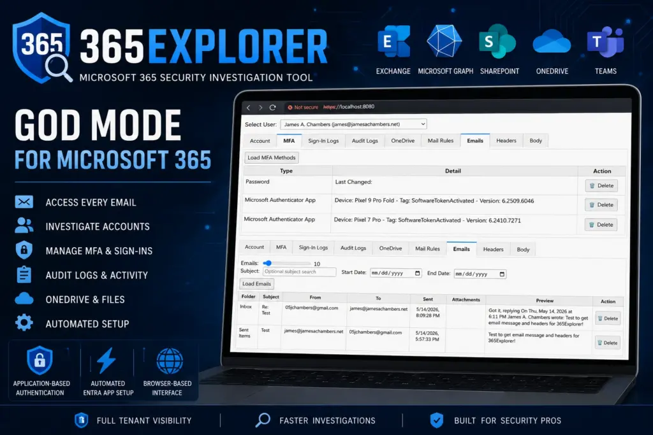The width and height of the screenshot is (653, 435).
Task: Switch to the OneDrive tab in the upper row
Action: [403, 141]
